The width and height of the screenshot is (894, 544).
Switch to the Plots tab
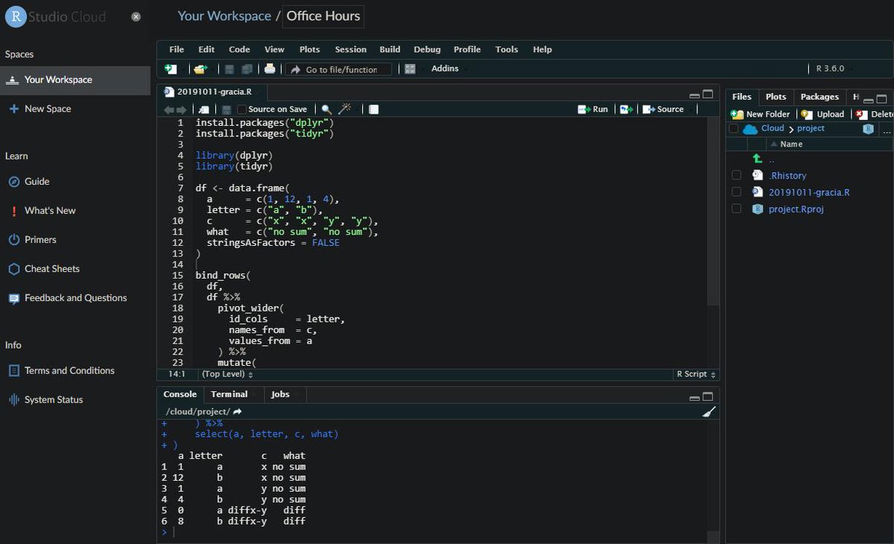[776, 97]
